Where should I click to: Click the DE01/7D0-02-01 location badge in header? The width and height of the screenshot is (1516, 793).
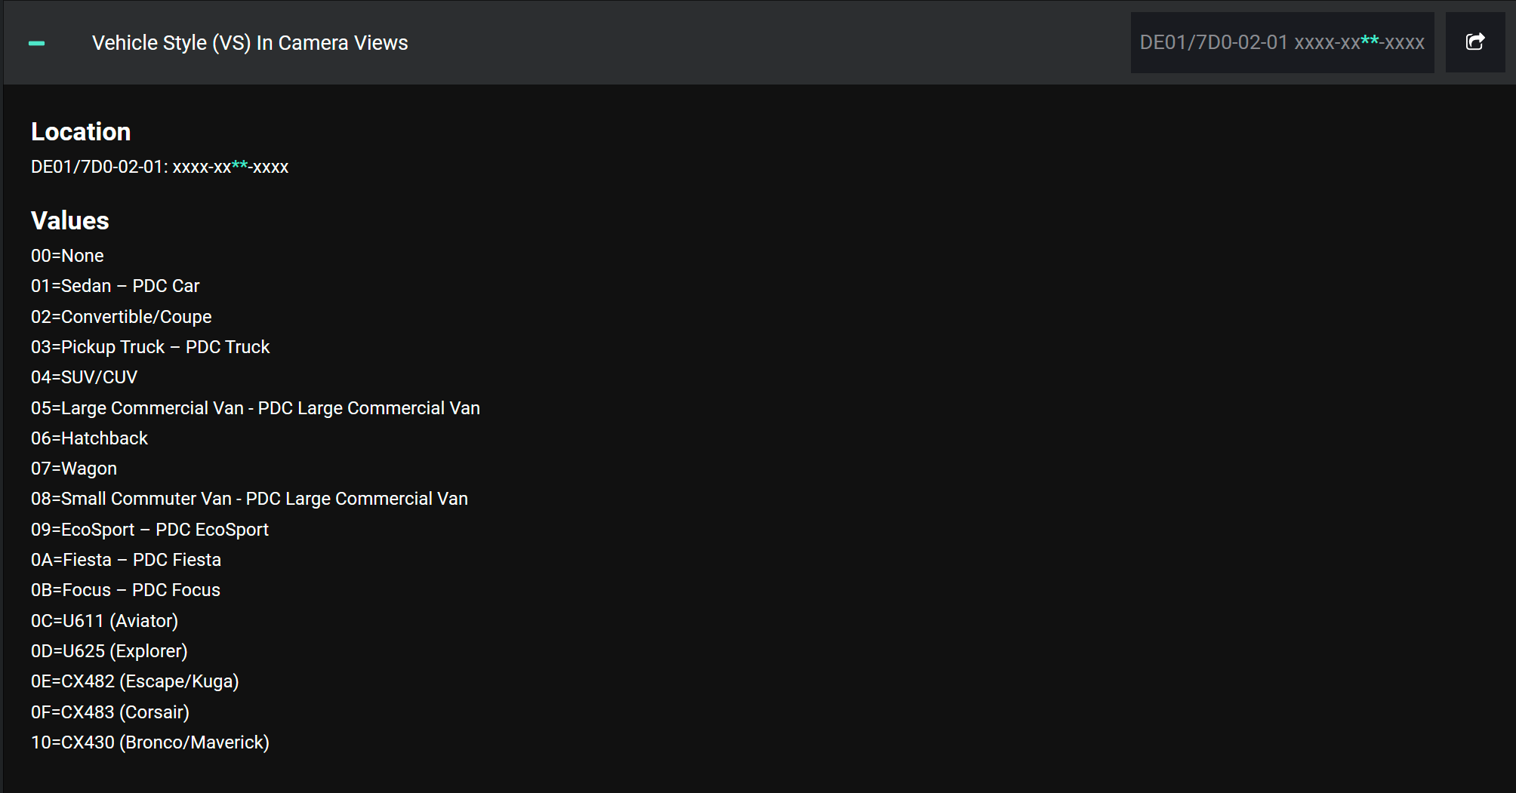(x=1282, y=42)
